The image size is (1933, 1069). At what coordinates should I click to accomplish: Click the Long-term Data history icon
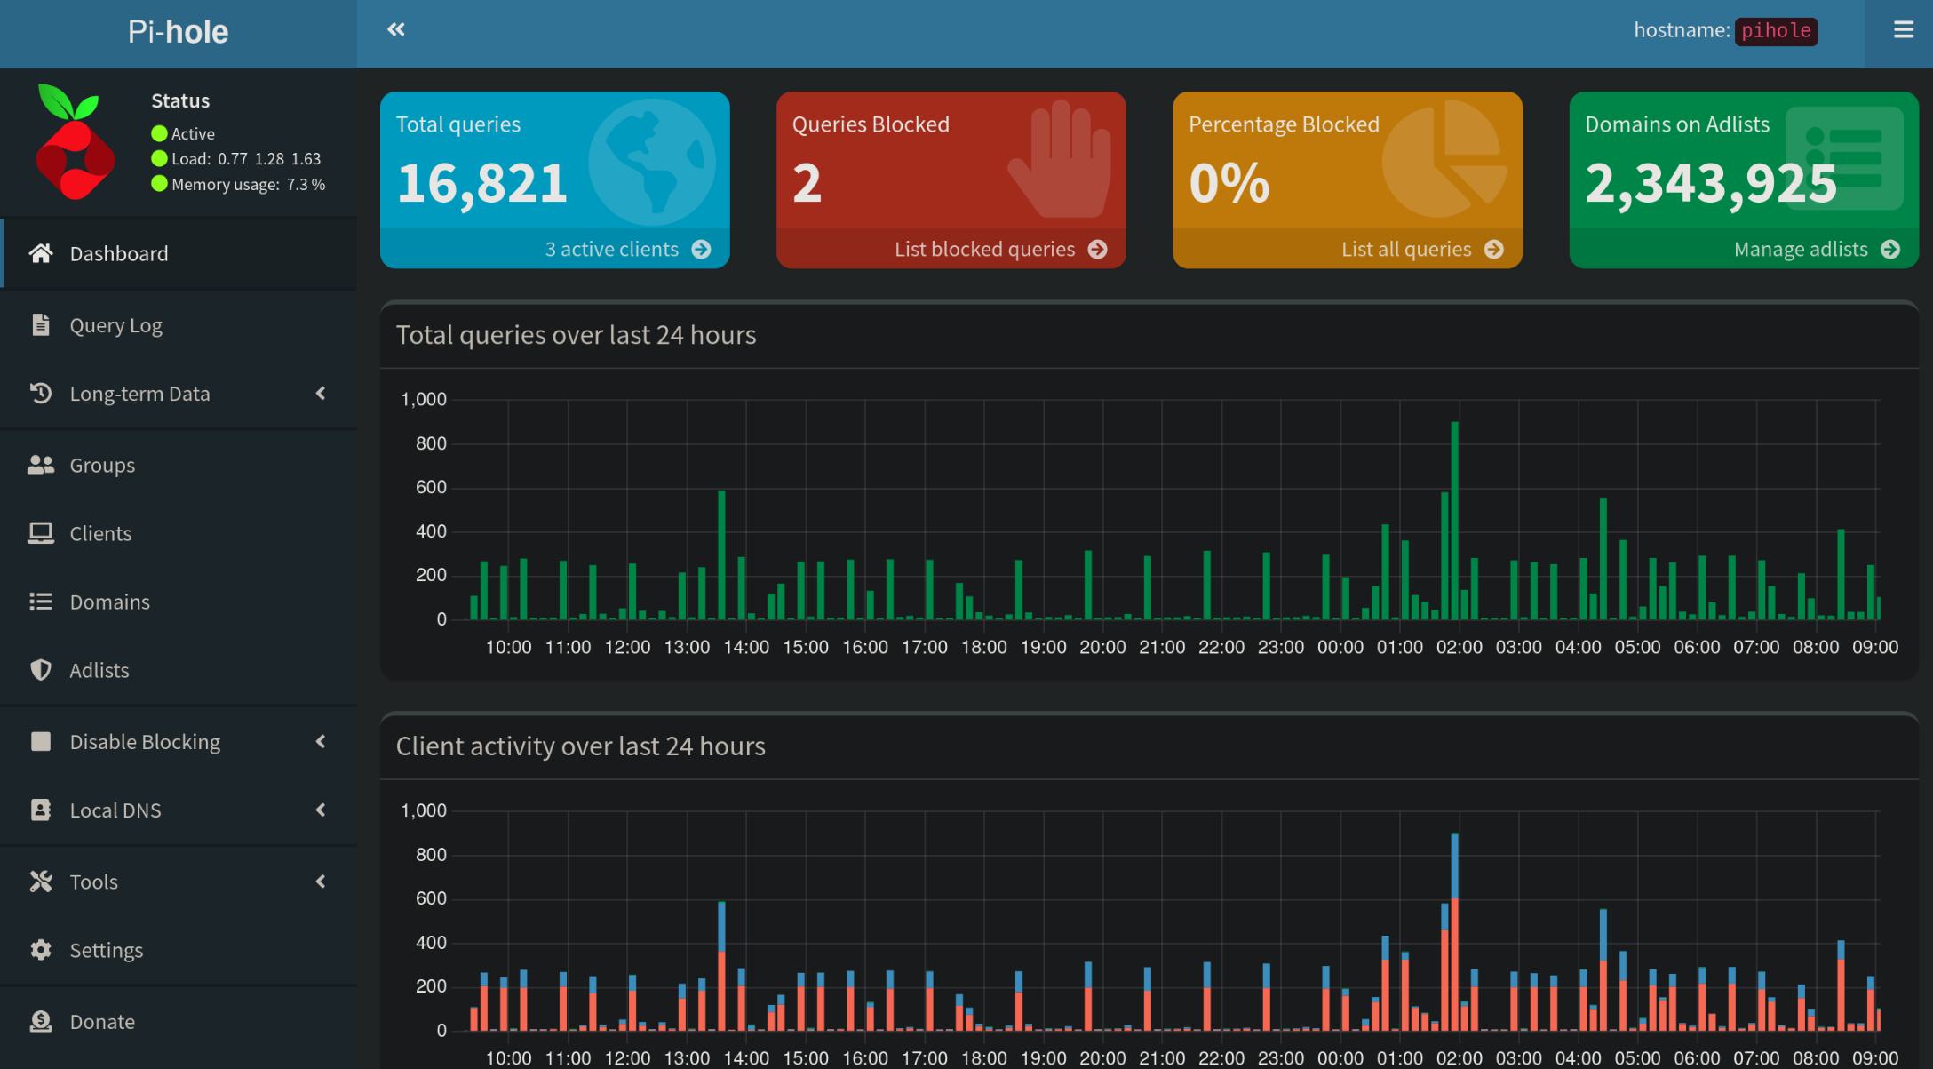(41, 393)
